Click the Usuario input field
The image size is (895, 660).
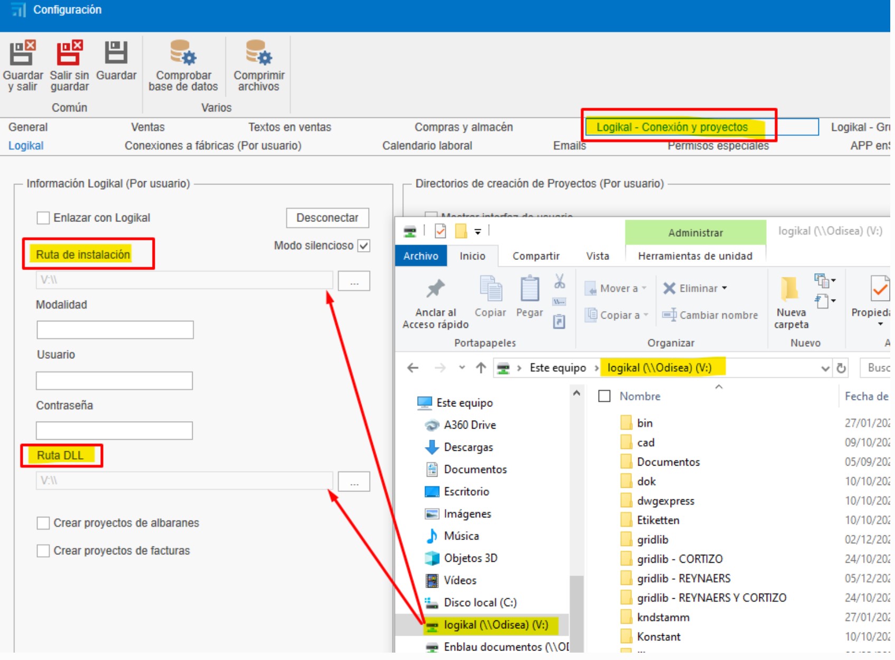(115, 382)
